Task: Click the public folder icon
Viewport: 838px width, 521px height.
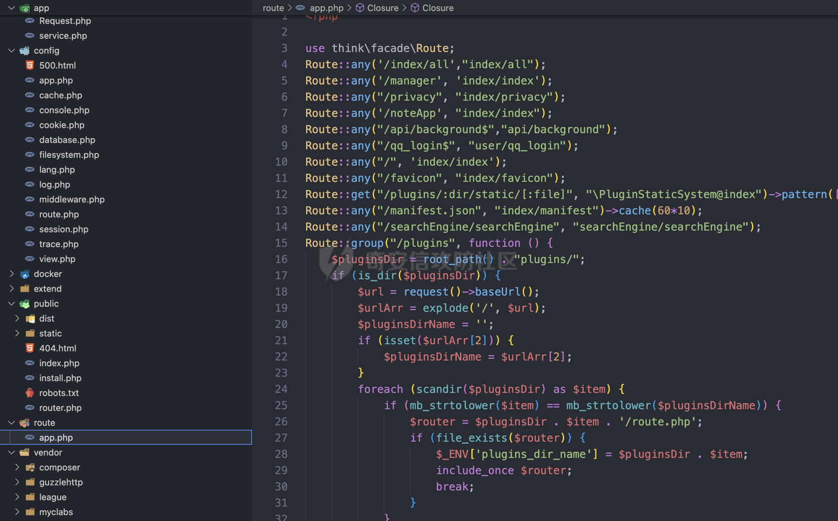Action: pos(25,304)
